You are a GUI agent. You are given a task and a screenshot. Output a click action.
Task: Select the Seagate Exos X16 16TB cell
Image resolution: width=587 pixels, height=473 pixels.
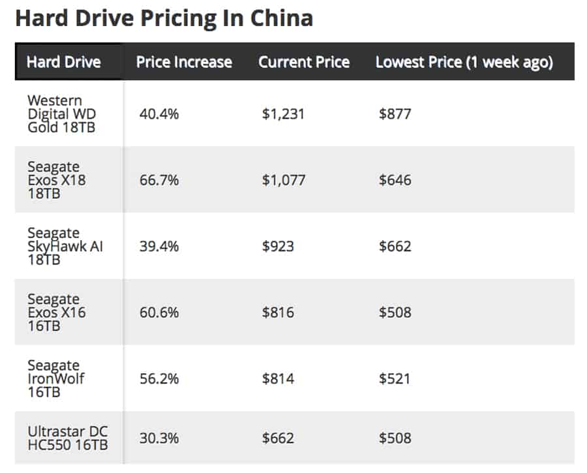(57, 312)
